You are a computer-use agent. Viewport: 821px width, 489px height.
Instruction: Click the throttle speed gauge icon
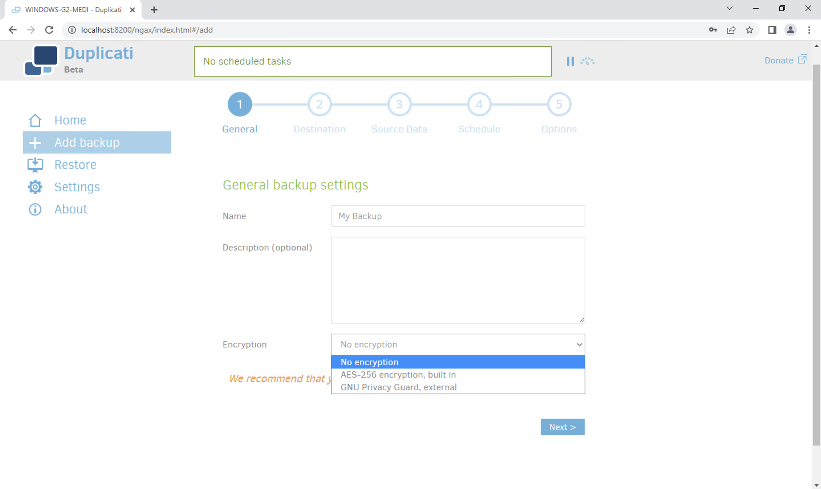tap(587, 61)
